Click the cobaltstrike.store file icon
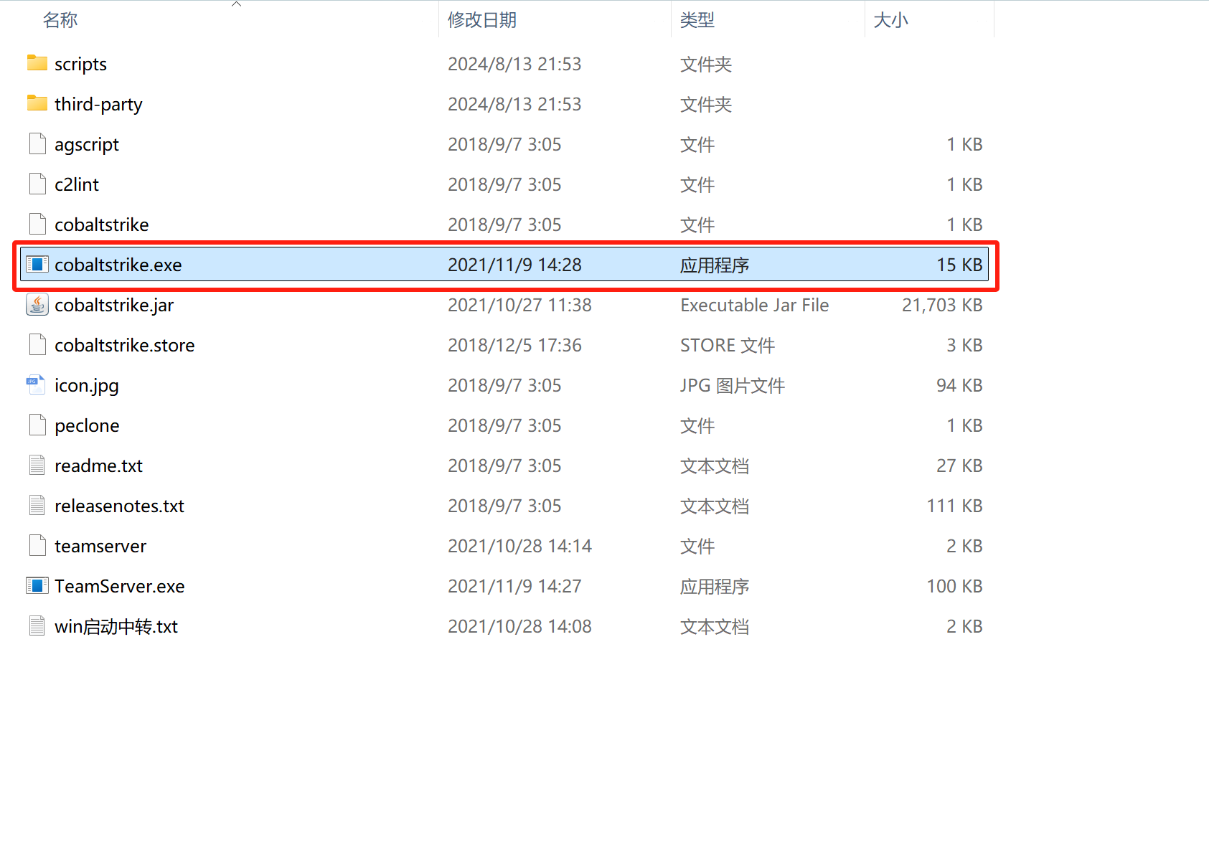This screenshot has height=850, width=1209. click(x=37, y=345)
